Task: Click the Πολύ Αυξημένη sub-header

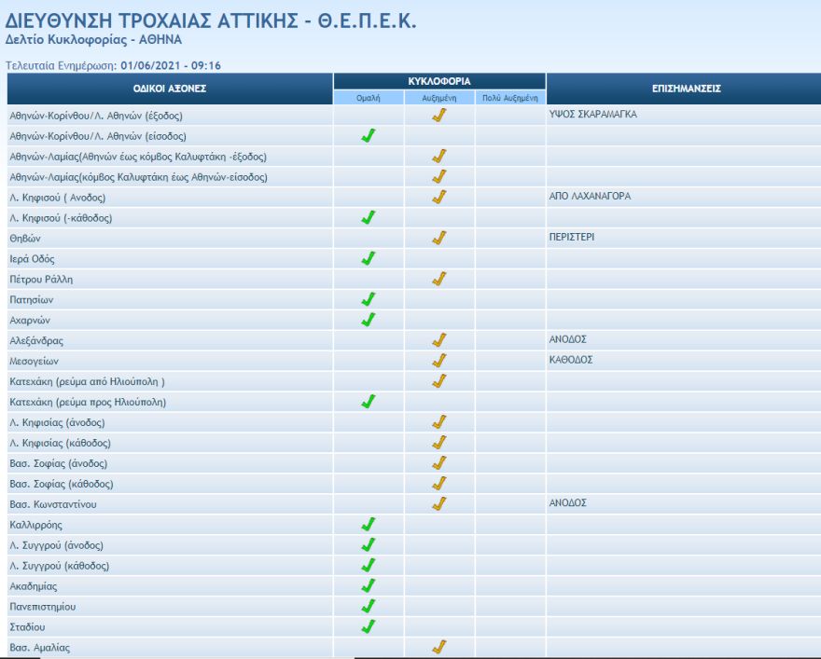Action: [510, 98]
